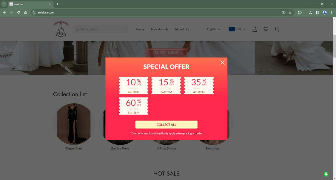Select the 60% off 5th item coupon
The image size is (336, 180).
coord(133,106)
